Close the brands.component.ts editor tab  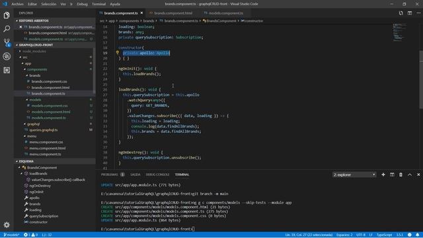coord(141,13)
